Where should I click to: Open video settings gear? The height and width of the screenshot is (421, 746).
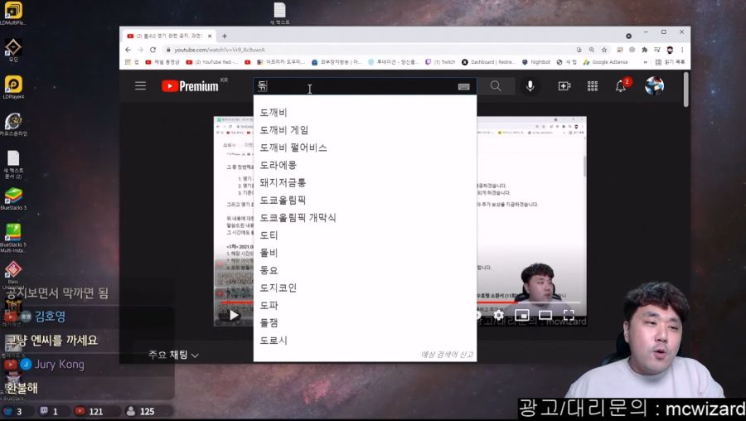498,314
